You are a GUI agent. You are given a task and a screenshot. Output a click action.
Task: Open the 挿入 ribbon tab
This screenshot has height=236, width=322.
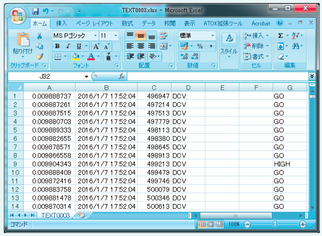[x=61, y=23]
